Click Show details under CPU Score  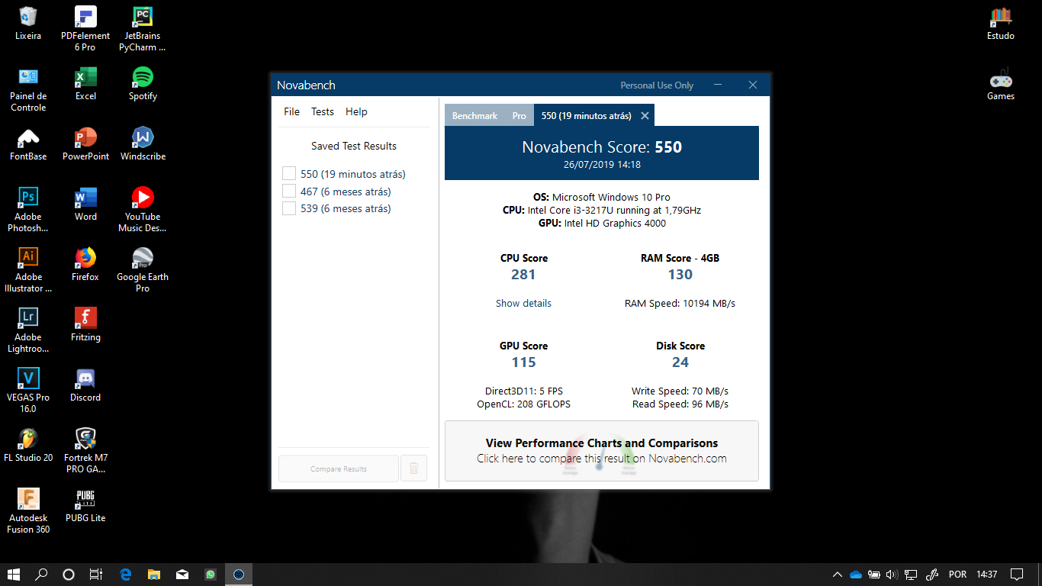point(523,303)
